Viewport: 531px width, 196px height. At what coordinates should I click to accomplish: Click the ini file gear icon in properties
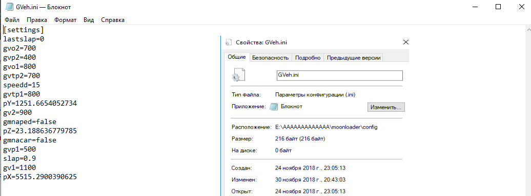238,75
